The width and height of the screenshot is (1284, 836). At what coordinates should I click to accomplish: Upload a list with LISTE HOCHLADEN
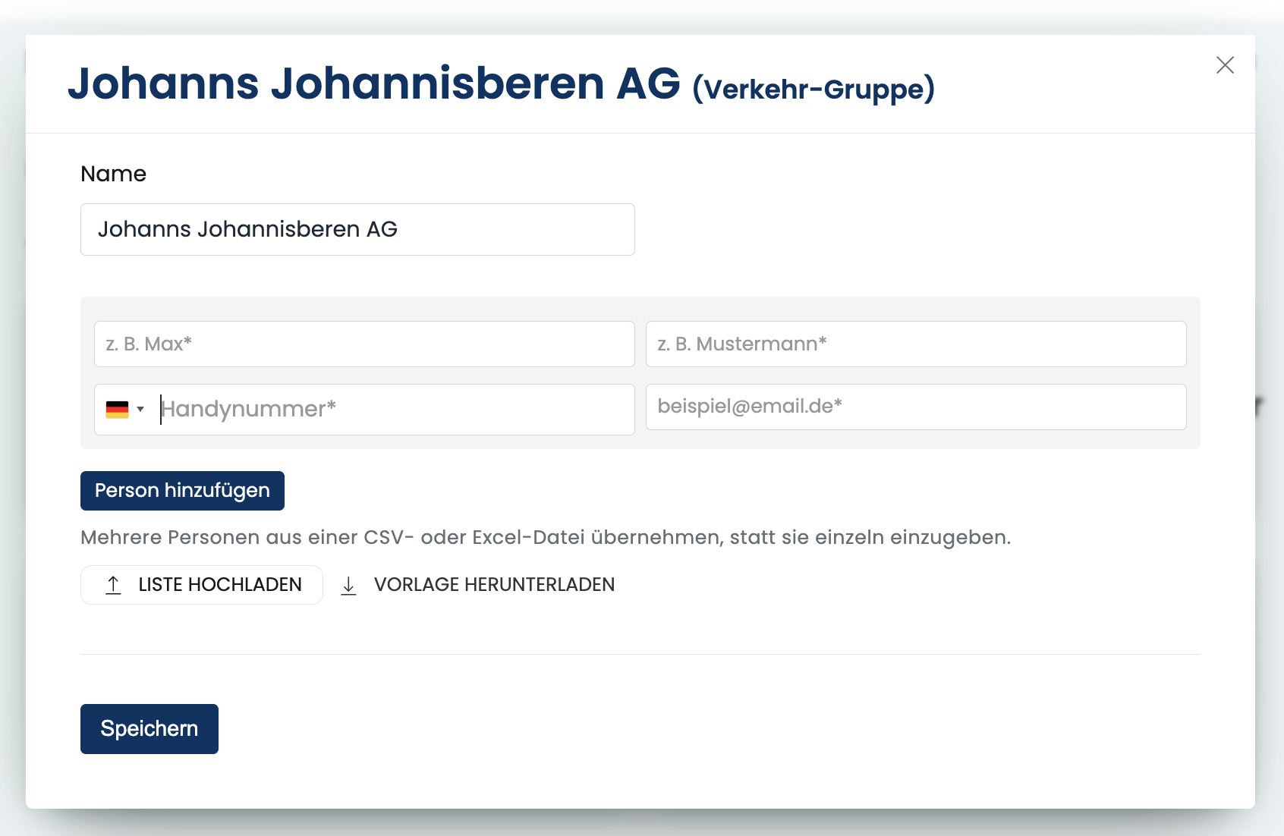[x=202, y=585]
